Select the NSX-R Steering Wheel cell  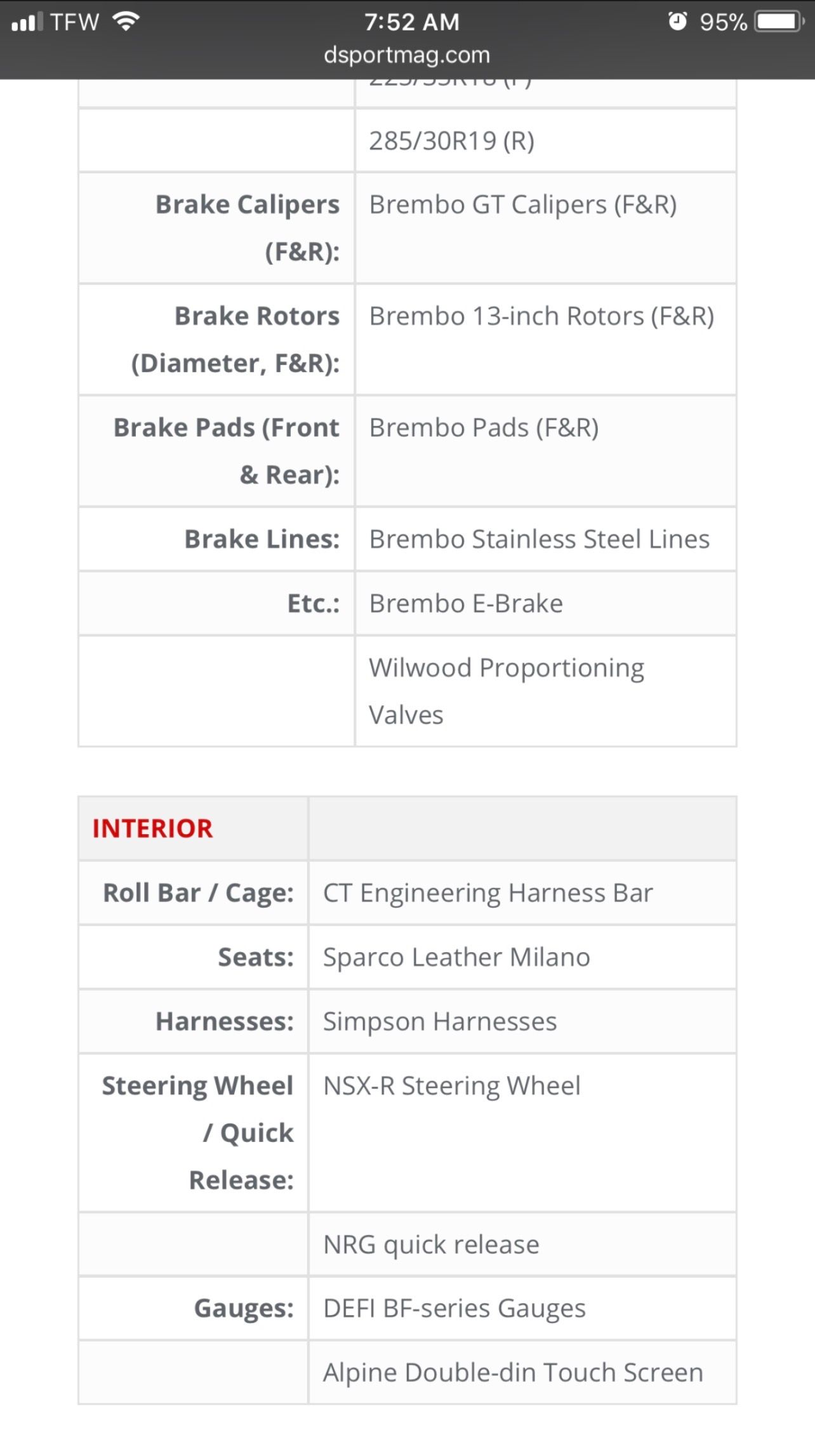tap(522, 1133)
